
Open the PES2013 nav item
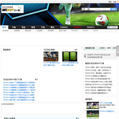91,27
